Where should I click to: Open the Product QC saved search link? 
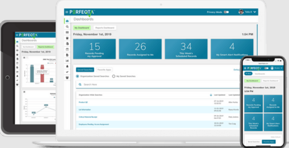[x=83, y=102]
